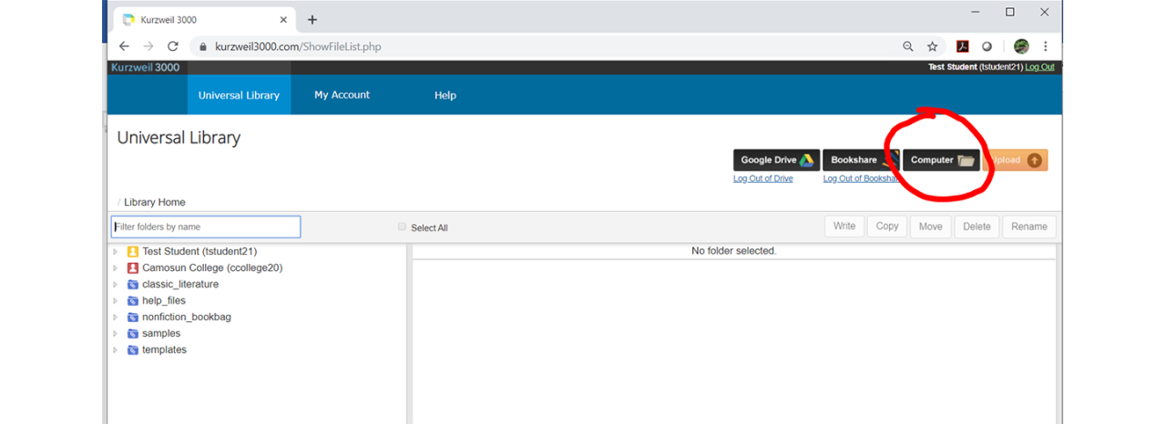Reload the page with the refresh icon

coord(173,46)
